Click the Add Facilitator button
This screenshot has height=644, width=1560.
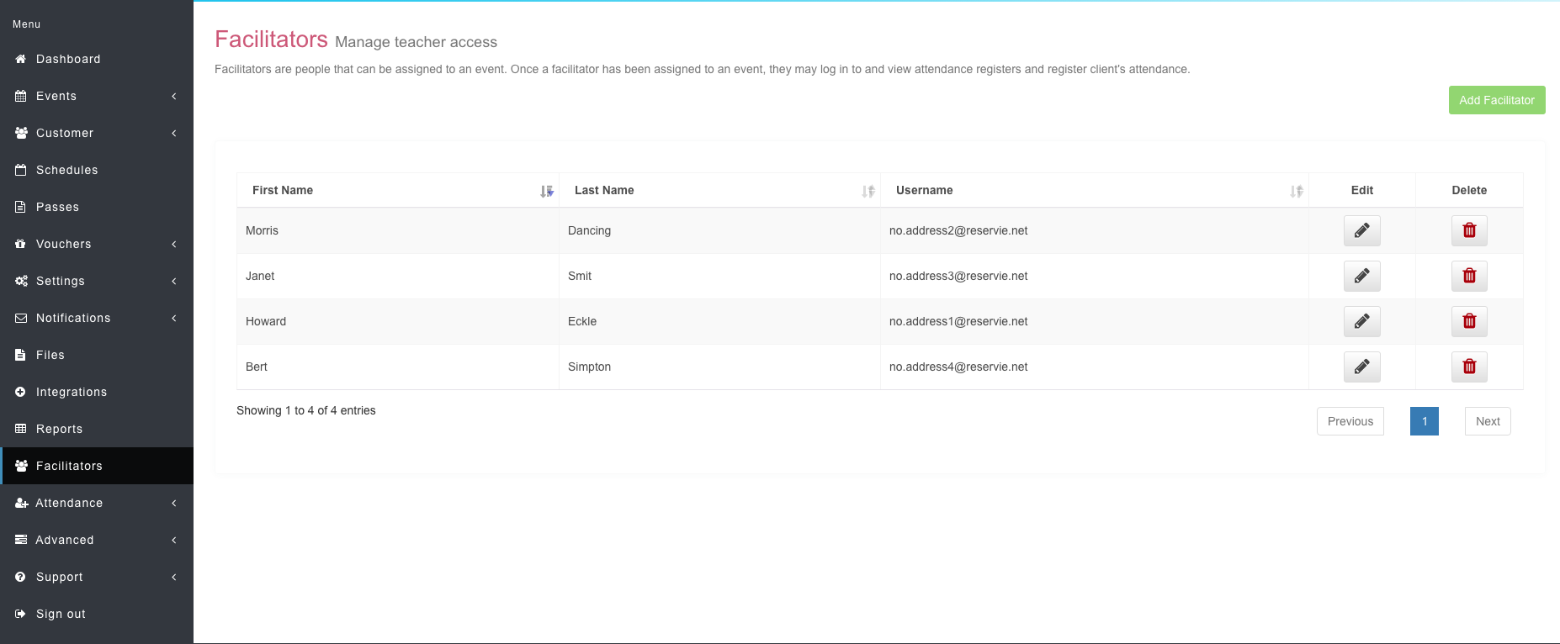pos(1496,100)
